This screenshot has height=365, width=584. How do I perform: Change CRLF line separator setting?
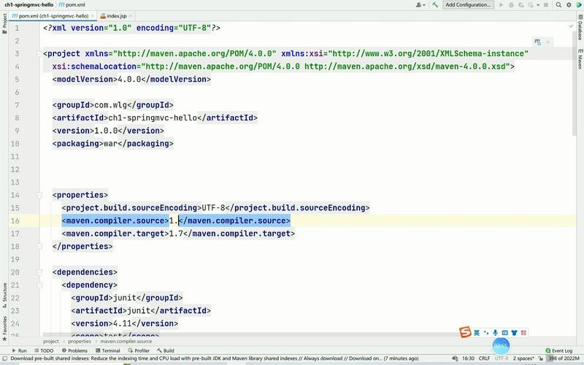(484, 358)
